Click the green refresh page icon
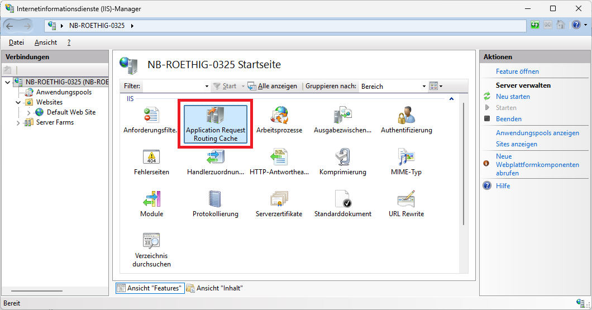This screenshot has width=592, height=310. 535,25
